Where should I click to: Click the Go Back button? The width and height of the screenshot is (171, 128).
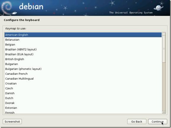pyautogui.click(x=137, y=121)
